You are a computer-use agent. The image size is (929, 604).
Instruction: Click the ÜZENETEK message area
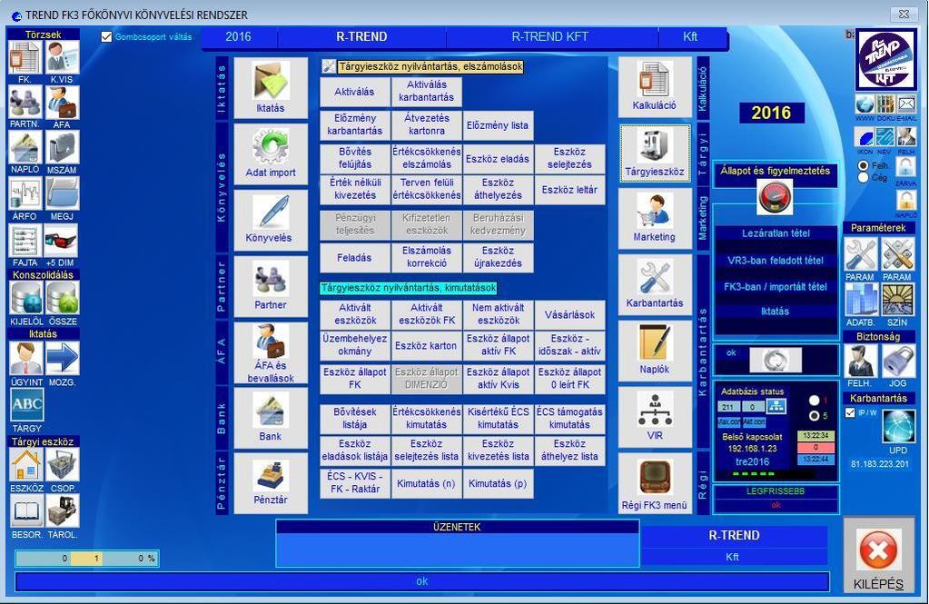457,544
